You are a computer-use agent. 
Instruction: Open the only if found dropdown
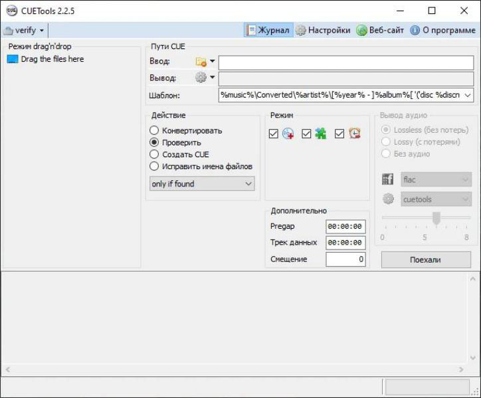[x=202, y=184]
